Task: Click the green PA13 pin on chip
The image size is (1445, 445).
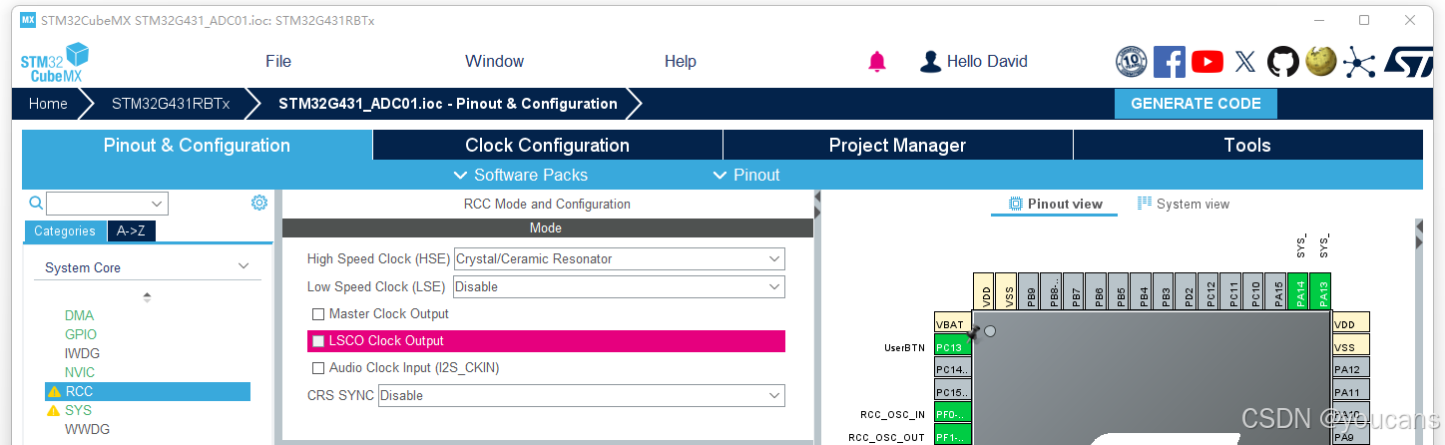Action: click(1320, 289)
